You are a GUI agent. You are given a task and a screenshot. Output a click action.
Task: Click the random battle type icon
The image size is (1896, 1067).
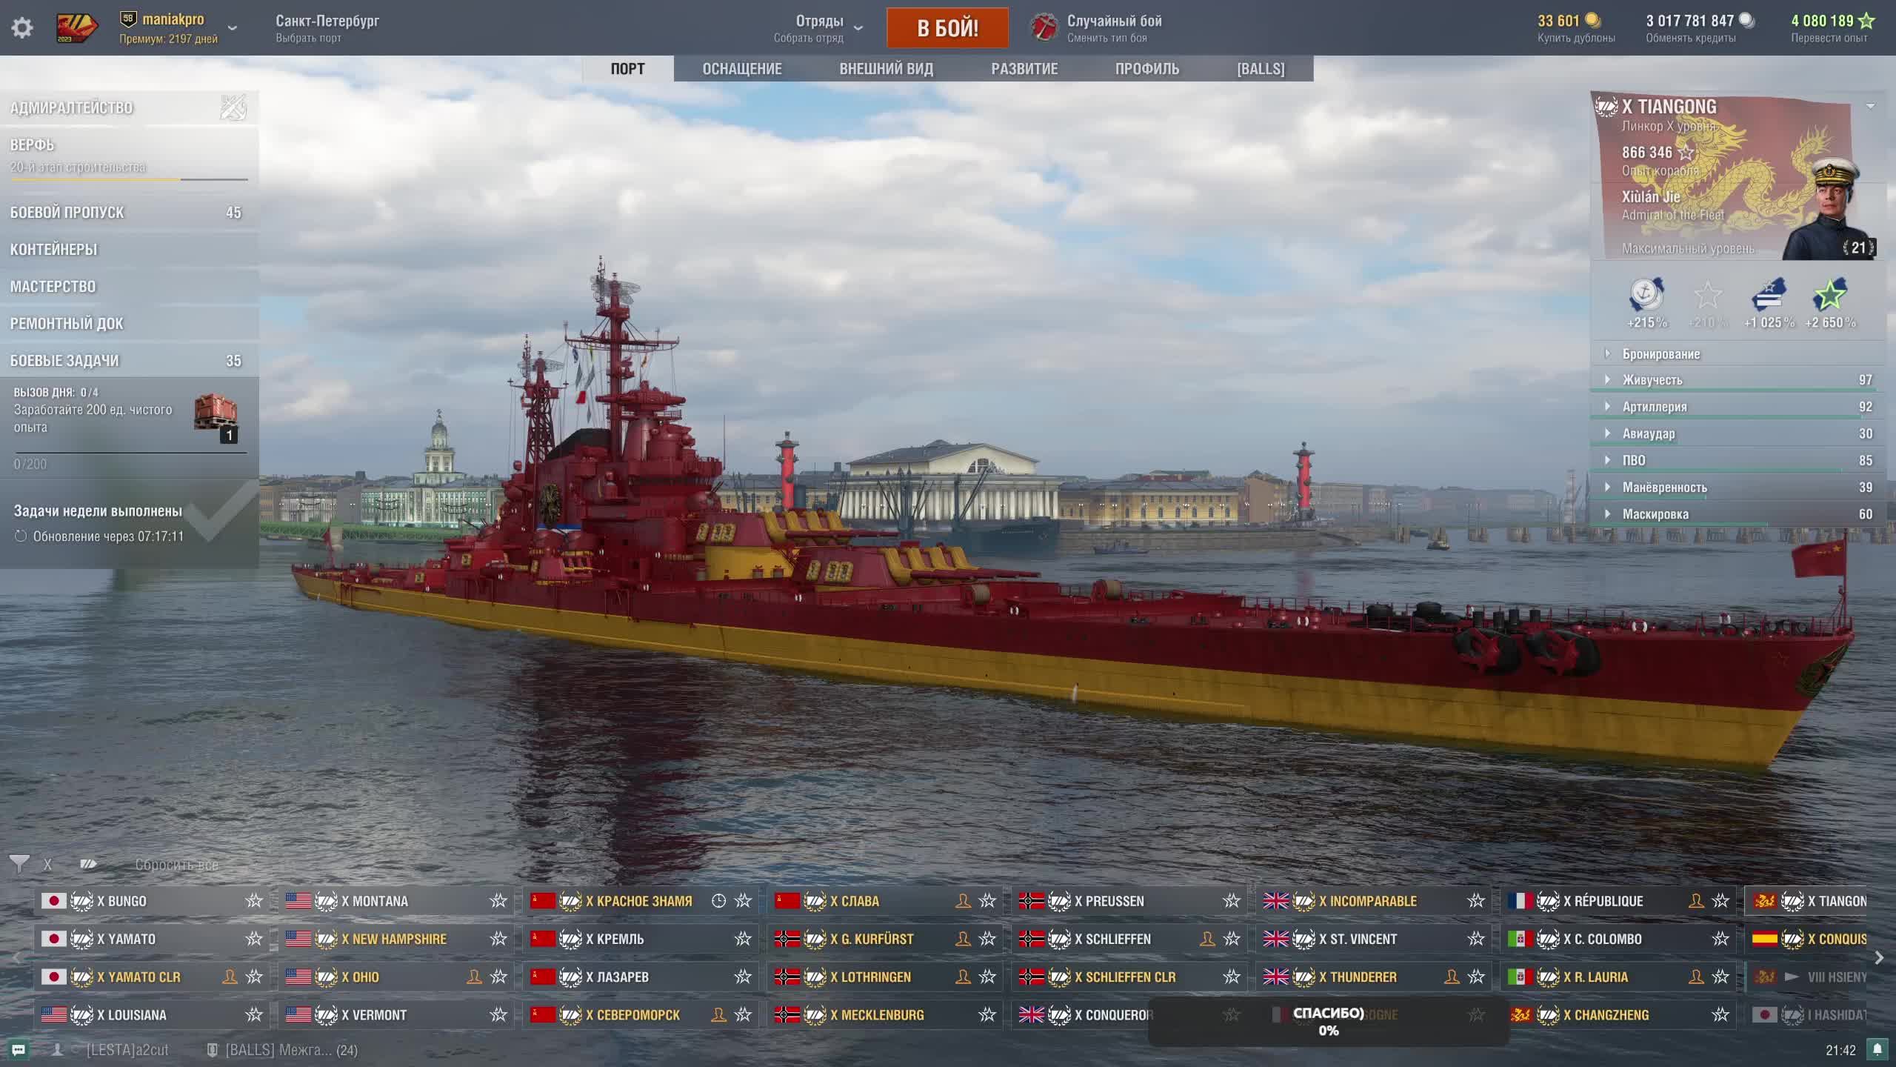click(1044, 28)
